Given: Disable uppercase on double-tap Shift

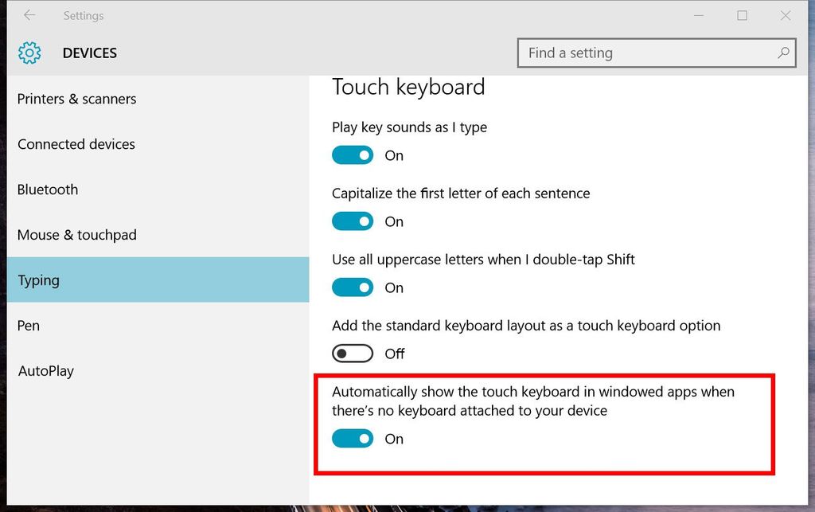Looking at the screenshot, I should 353,287.
